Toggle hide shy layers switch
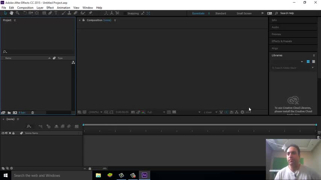 (x=56, y=127)
